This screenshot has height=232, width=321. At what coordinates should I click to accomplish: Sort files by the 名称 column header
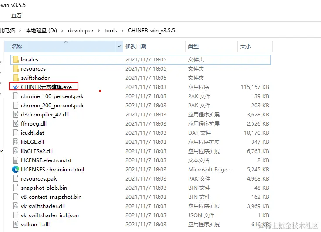coord(61,46)
